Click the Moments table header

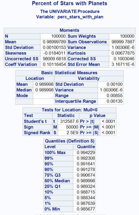pos(69,30)
